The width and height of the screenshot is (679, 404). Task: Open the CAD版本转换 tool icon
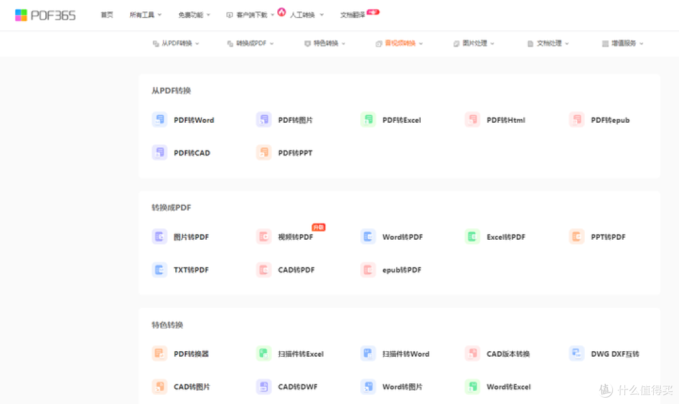click(472, 354)
